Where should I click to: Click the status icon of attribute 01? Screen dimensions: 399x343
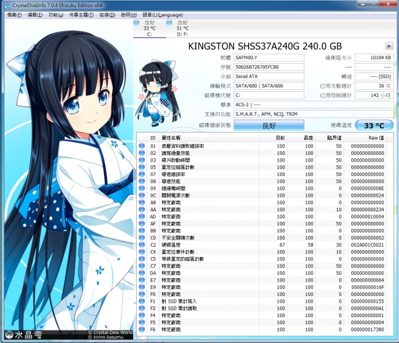(x=142, y=146)
